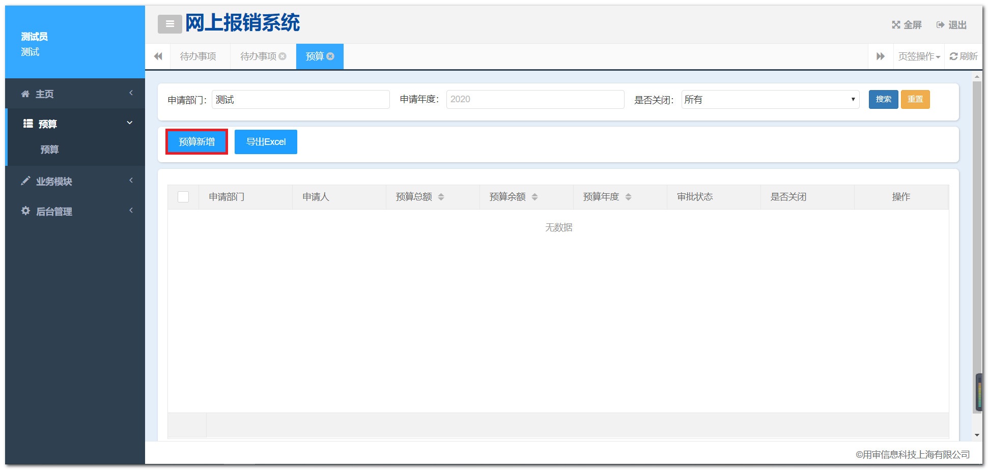Screen dimensions: 988x470
Task: Expand the 业务模块 sidebar menu
Action: click(75, 181)
